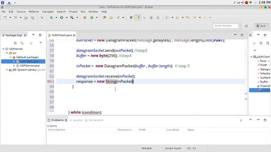Collapse the UDPClient node in Outline
Viewport: 271px width, 152px height.
(x=251, y=57)
